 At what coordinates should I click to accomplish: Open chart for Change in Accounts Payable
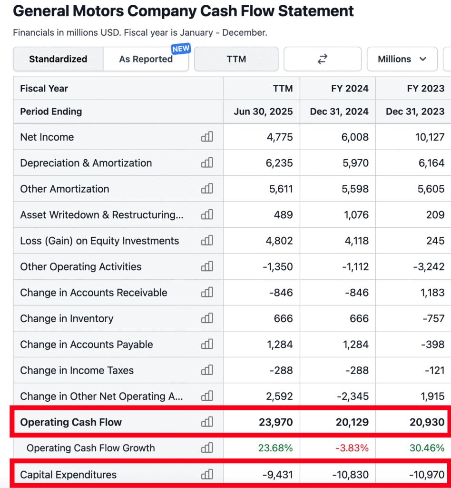pos(207,345)
